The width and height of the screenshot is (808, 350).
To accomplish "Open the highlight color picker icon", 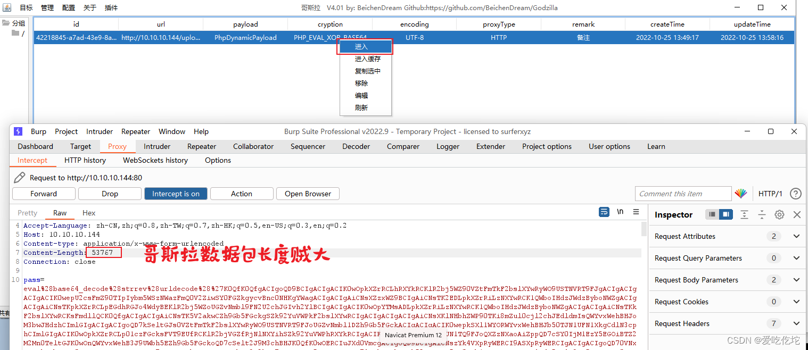I will (741, 194).
